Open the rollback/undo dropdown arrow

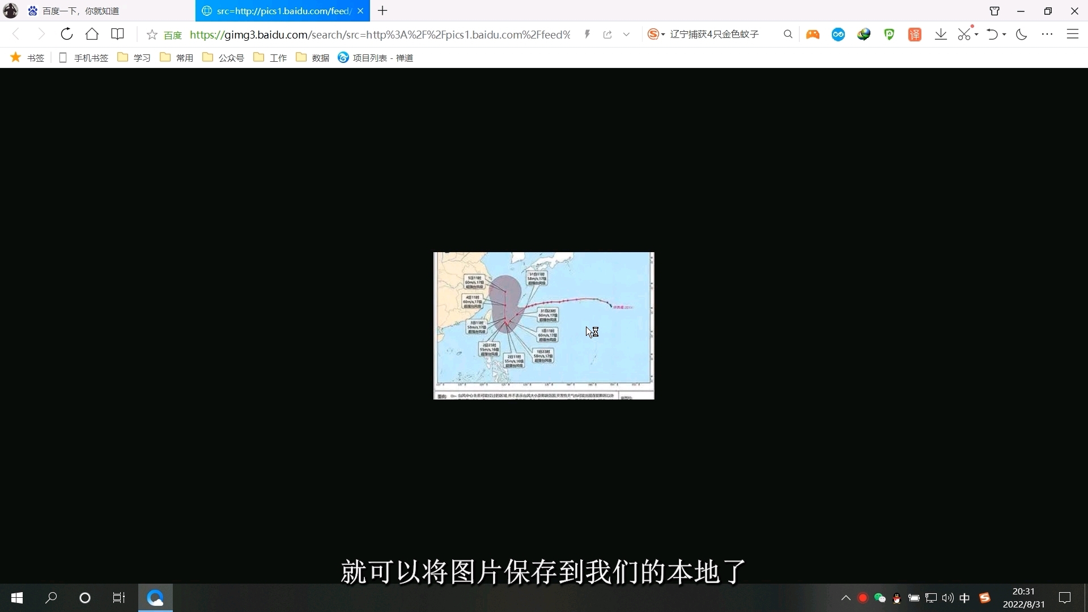coord(1004,34)
